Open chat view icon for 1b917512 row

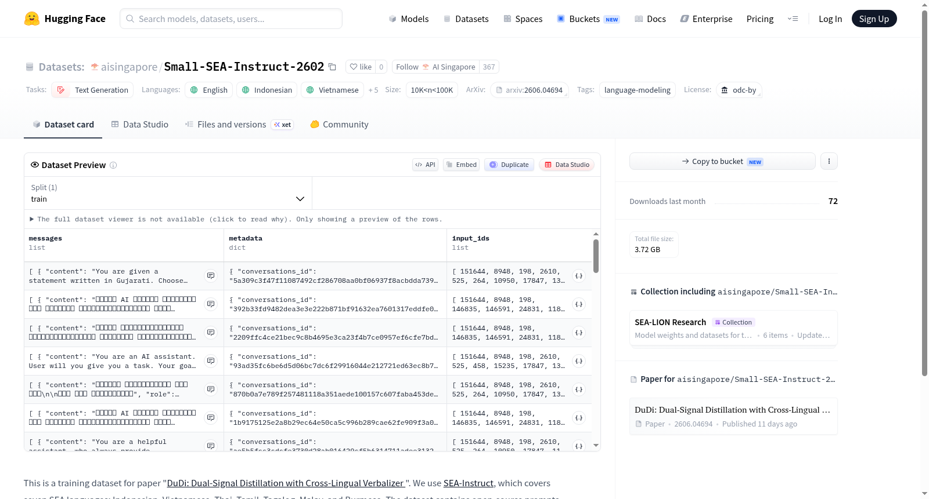point(211,418)
